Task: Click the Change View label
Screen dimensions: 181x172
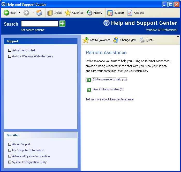Action: 128,40
